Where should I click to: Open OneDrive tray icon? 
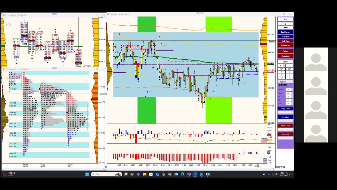coord(264,174)
